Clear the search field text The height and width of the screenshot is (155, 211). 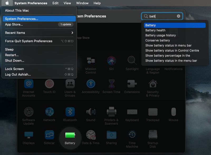point(179,16)
